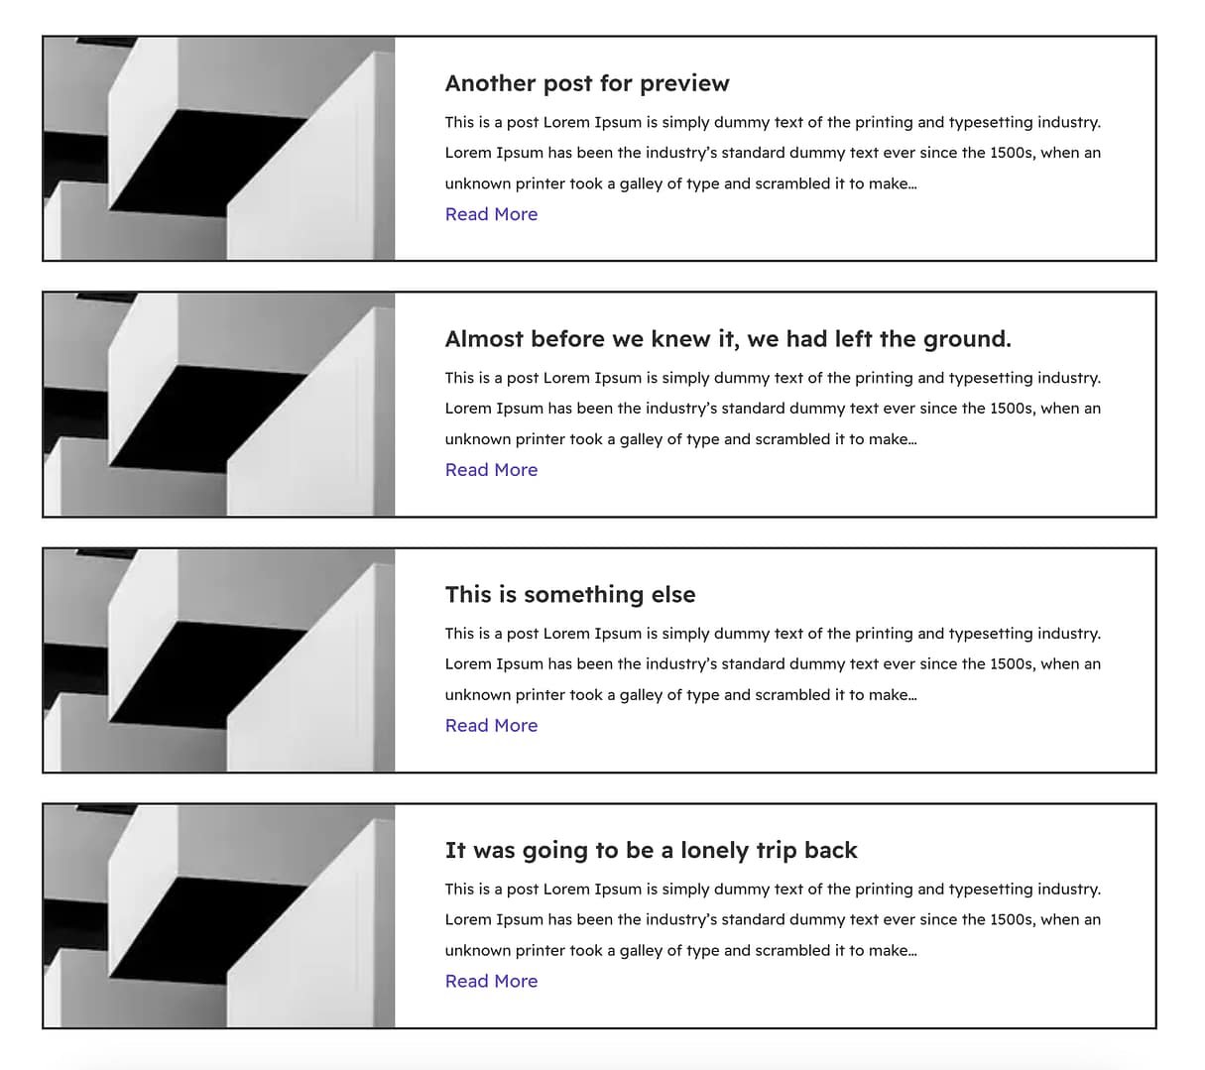This screenshot has height=1070, width=1205.
Task: Click thumbnail of 'Almost before we knew it' post
Action: click(x=219, y=405)
